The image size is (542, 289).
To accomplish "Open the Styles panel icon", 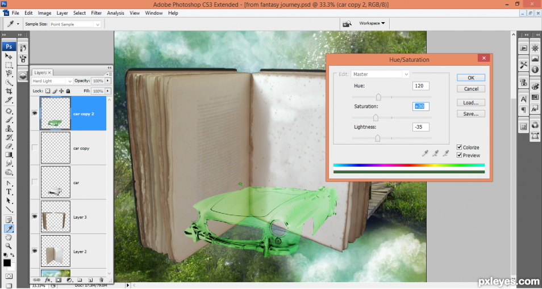I will (x=535, y=108).
